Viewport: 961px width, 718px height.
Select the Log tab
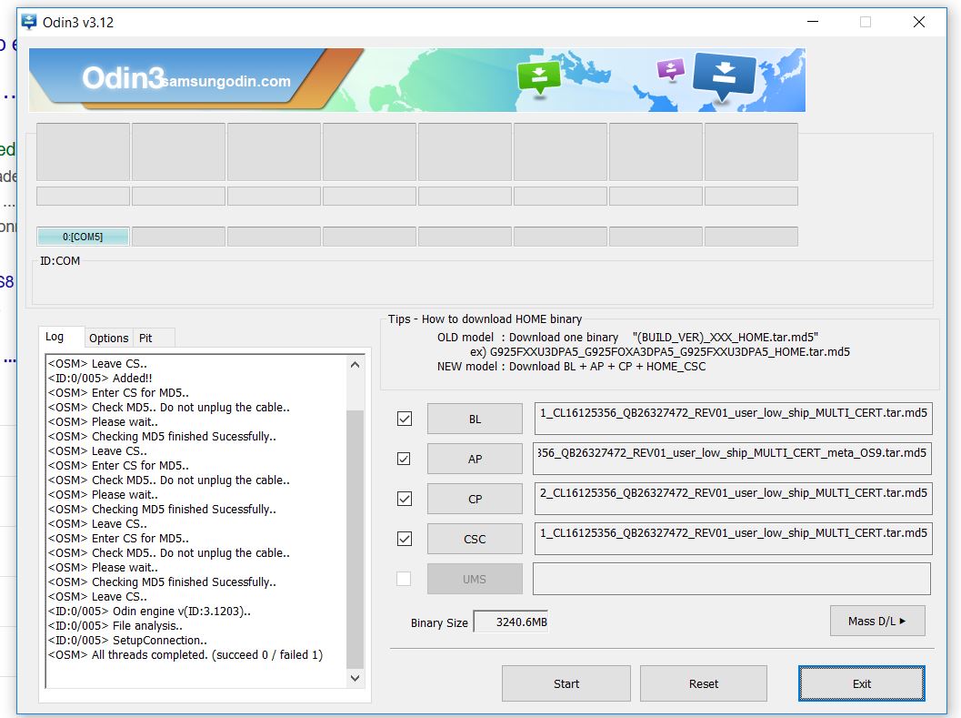pyautogui.click(x=55, y=337)
